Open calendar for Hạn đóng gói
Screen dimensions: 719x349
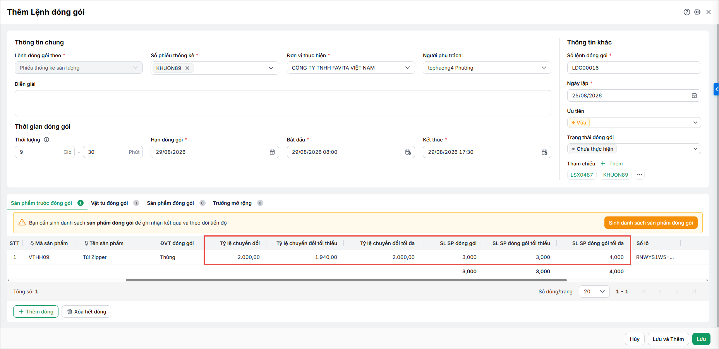[272, 152]
